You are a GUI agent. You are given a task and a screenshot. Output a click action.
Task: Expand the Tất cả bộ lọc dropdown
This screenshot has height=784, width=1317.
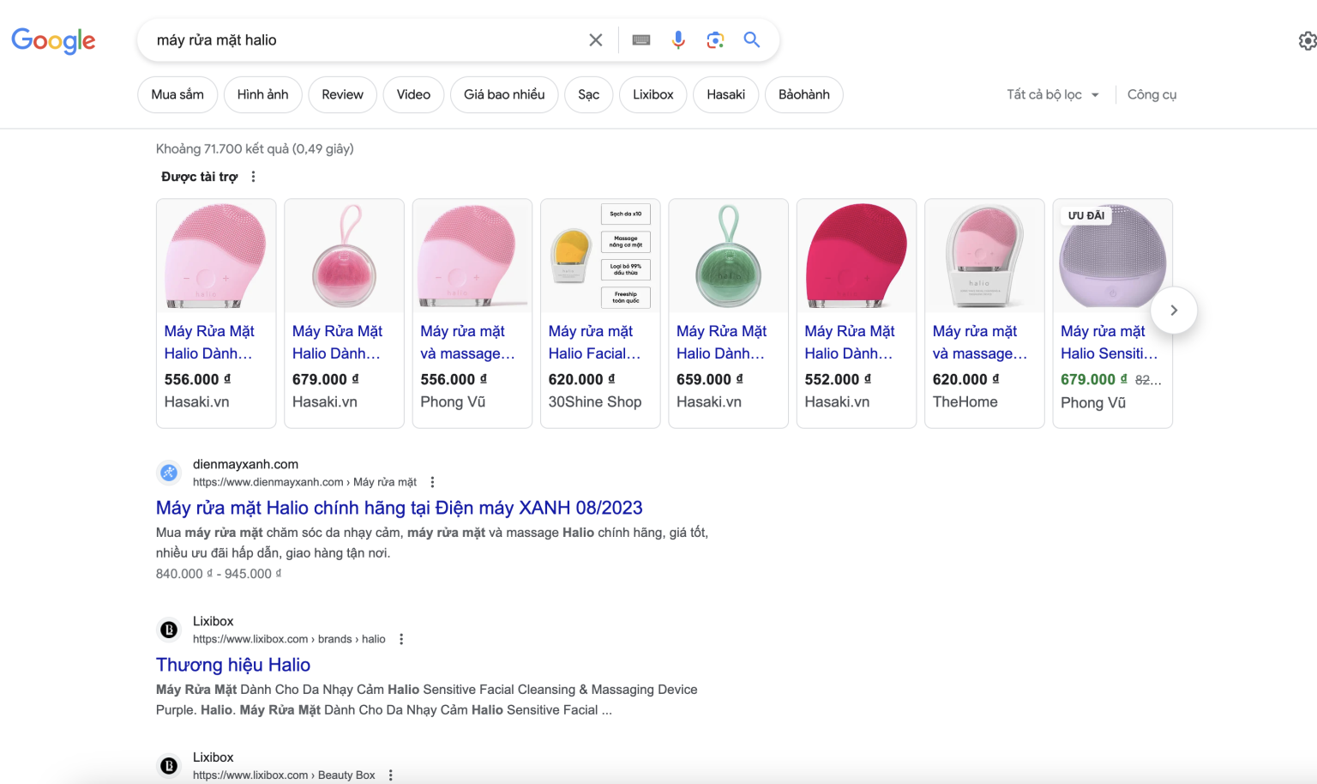[1052, 94]
